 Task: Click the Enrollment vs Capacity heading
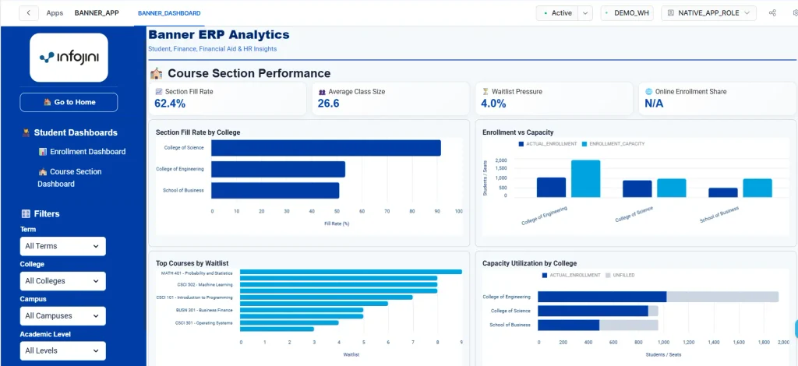pos(517,132)
